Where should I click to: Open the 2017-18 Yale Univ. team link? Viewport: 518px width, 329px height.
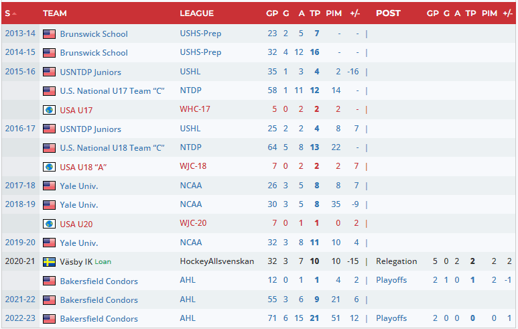78,186
